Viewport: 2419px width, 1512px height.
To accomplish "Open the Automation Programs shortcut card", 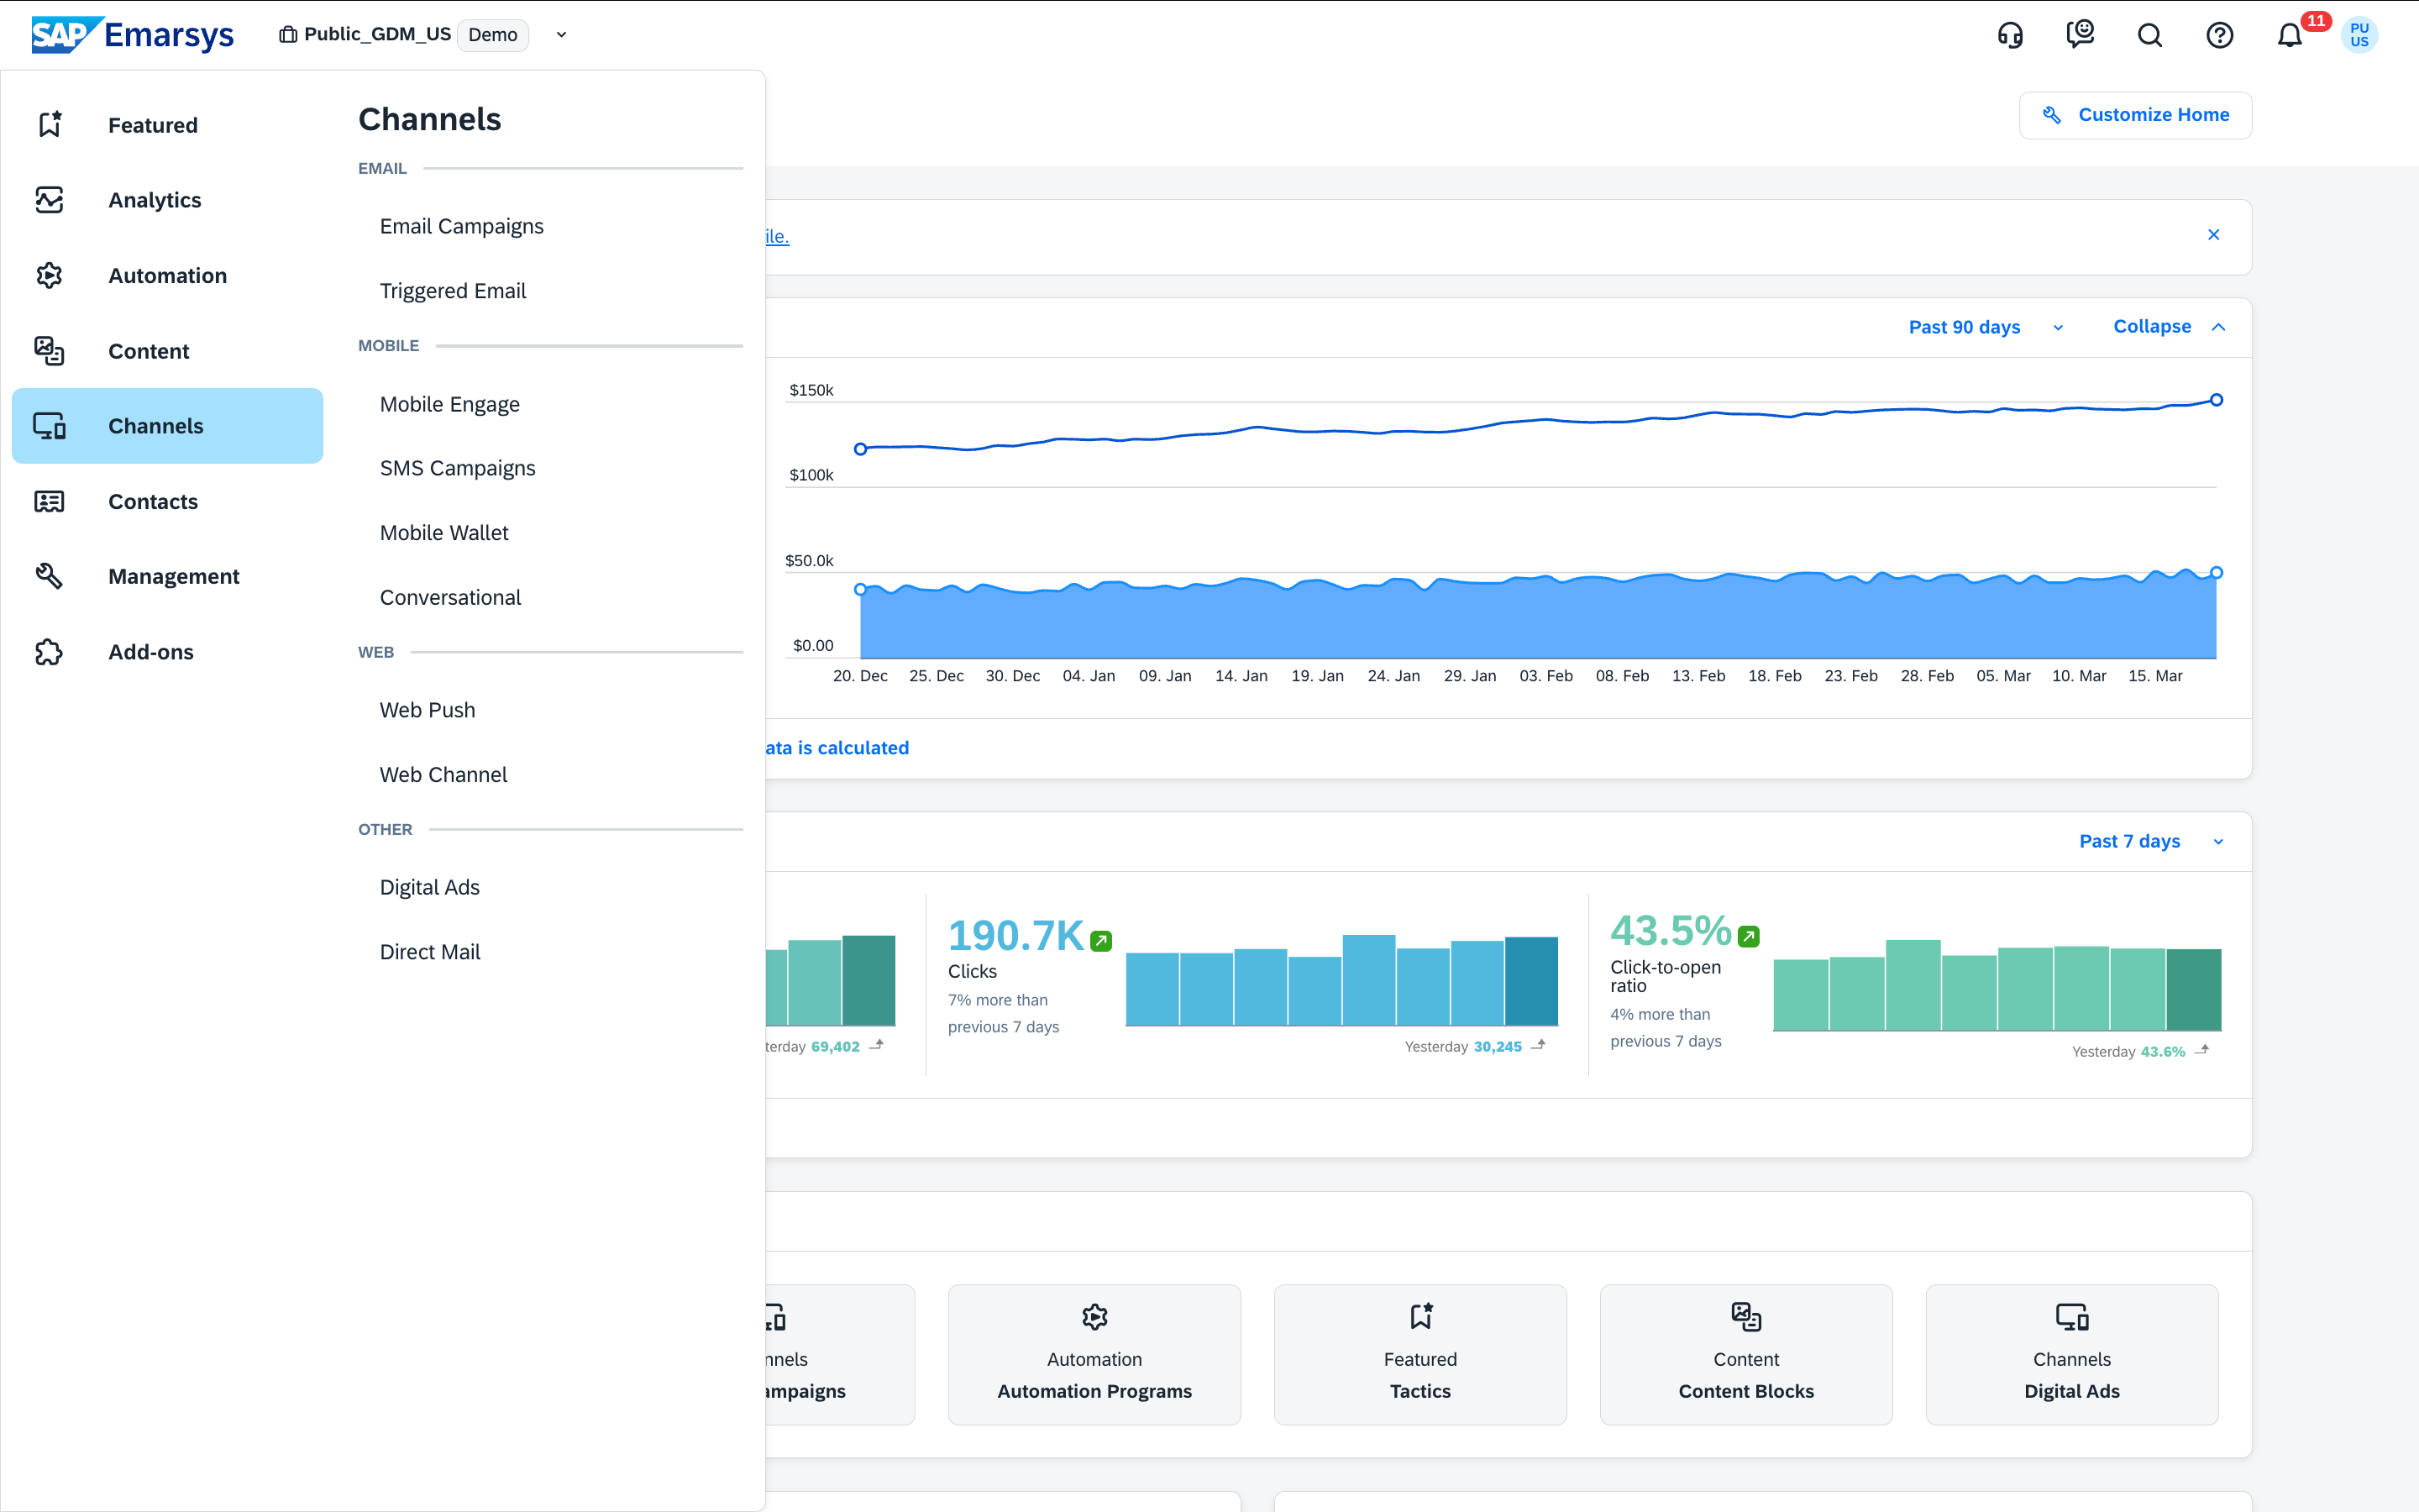I will (x=1094, y=1354).
